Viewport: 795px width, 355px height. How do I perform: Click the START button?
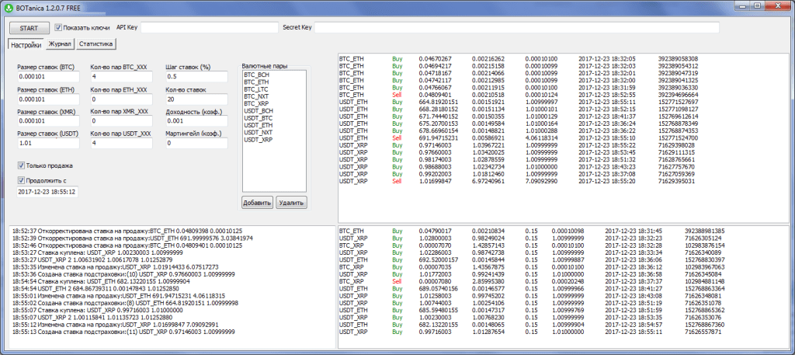pyautogui.click(x=29, y=28)
